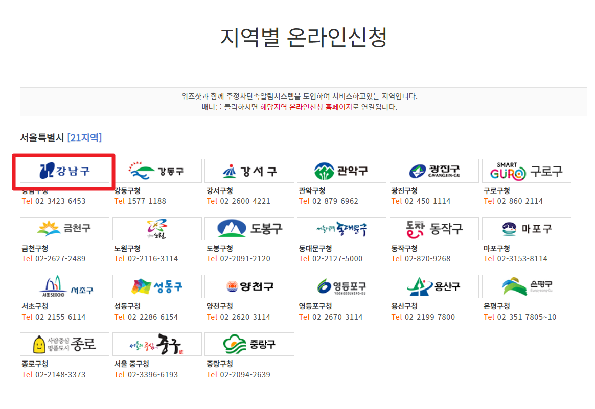Click the 서울특별시 [21지역] heading
595x409 pixels.
point(61,137)
